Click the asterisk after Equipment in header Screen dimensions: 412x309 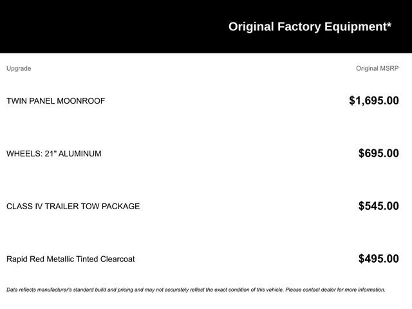(389, 24)
